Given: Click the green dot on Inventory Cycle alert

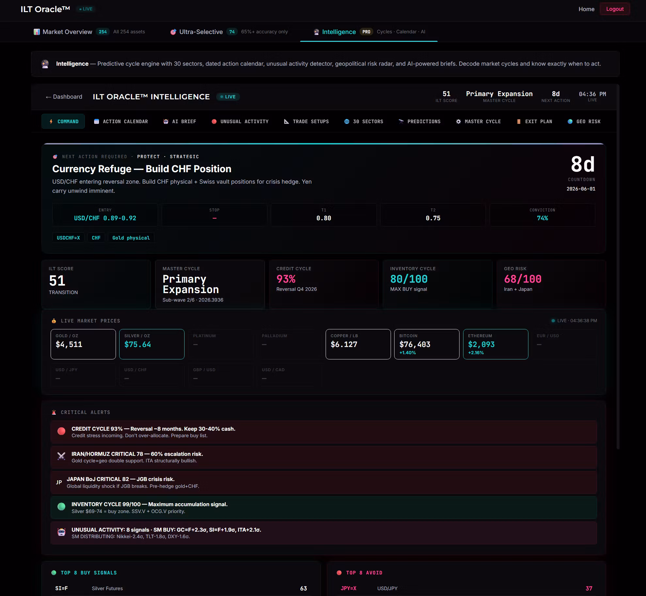Looking at the screenshot, I should pos(61,507).
